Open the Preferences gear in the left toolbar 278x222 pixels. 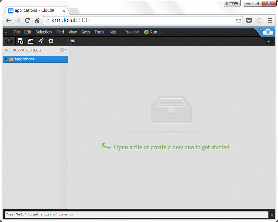pos(51,41)
